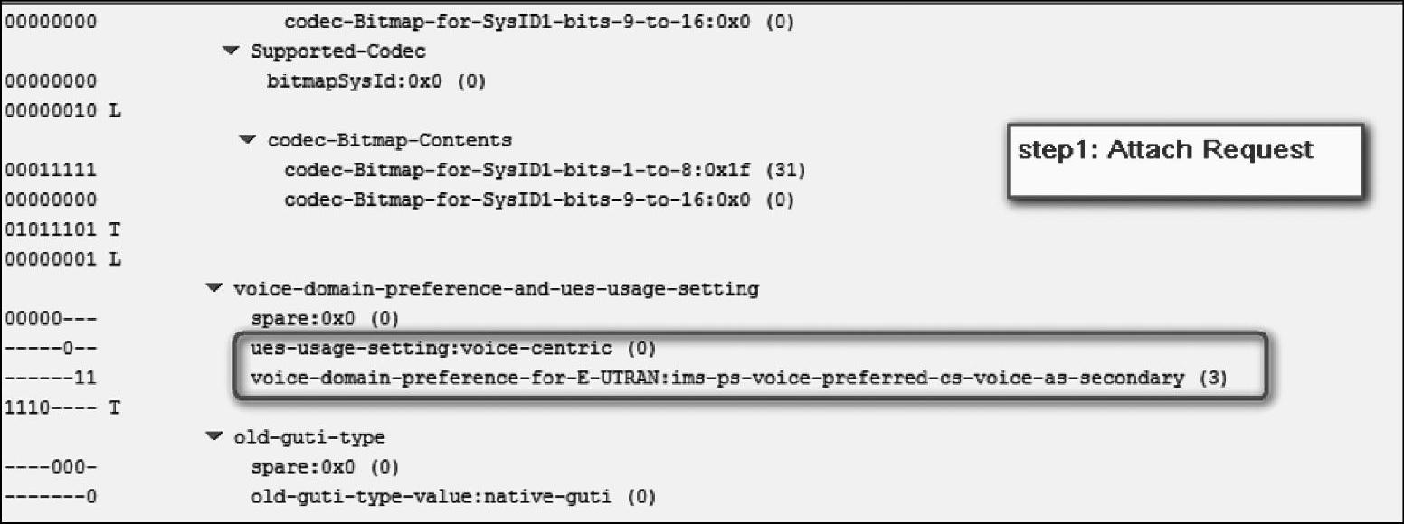Screen dimensions: 1404x524
Task: Select the bitmapSysId:0x0 row
Action: pyautogui.click(x=375, y=82)
